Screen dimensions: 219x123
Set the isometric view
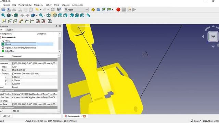[x=49, y=15]
